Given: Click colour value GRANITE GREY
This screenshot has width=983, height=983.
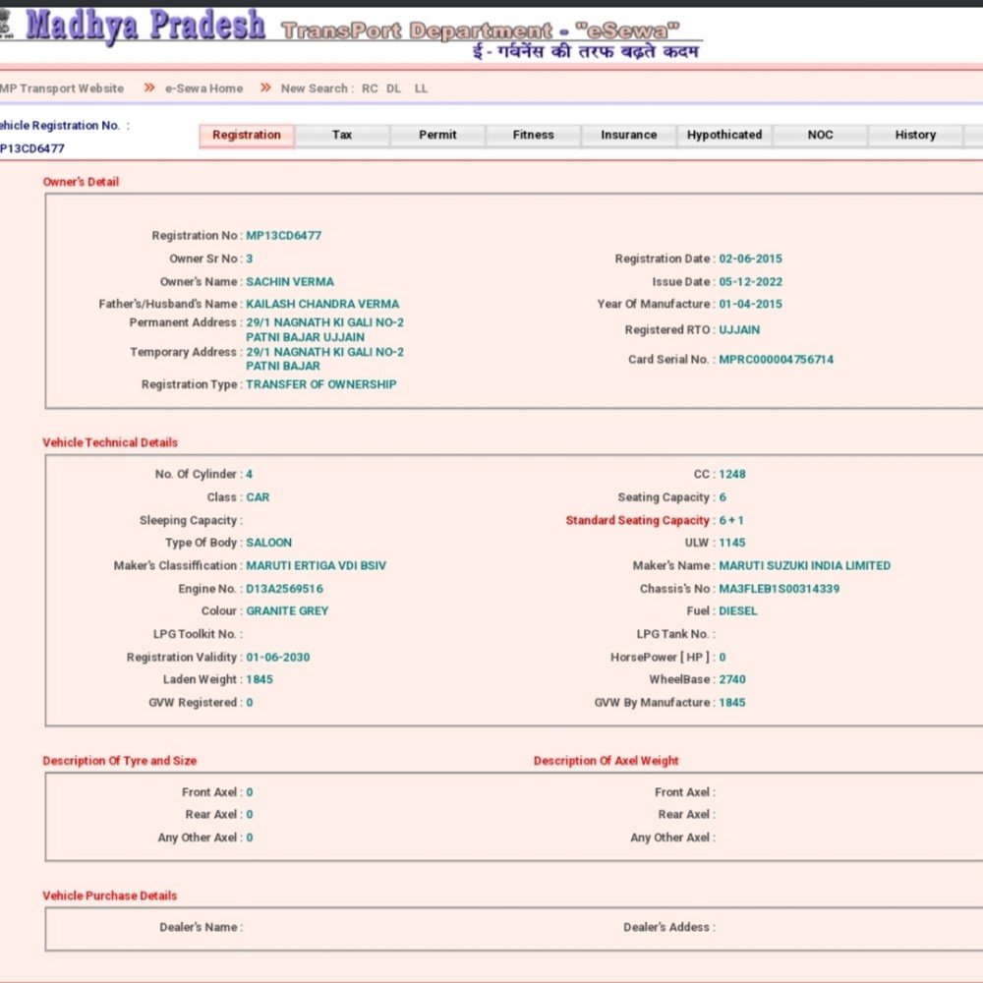Looking at the screenshot, I should pos(287,611).
